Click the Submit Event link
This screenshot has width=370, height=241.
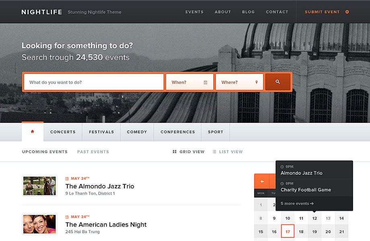click(x=322, y=12)
